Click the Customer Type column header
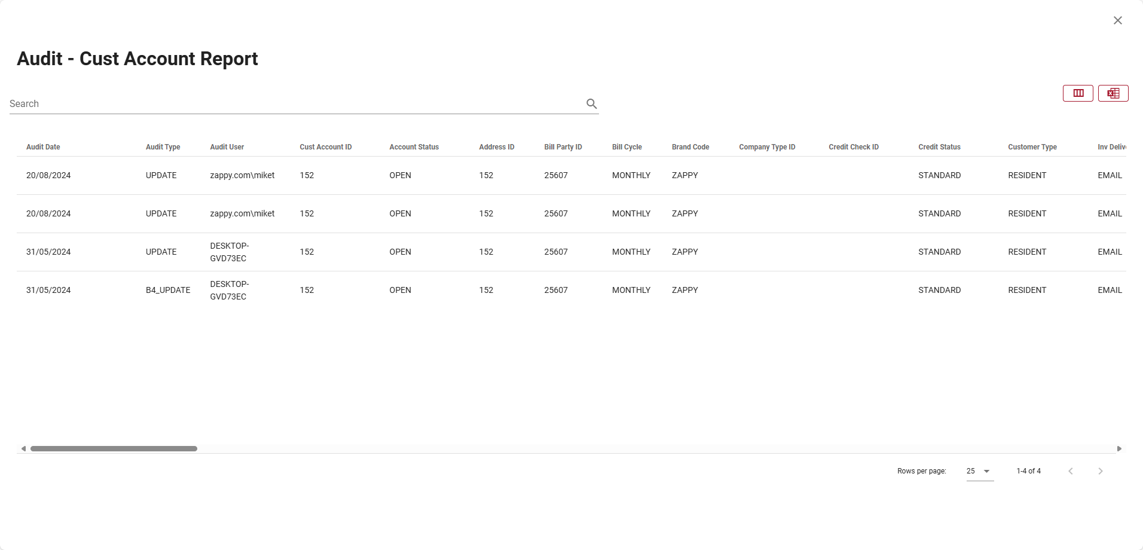 tap(1032, 147)
